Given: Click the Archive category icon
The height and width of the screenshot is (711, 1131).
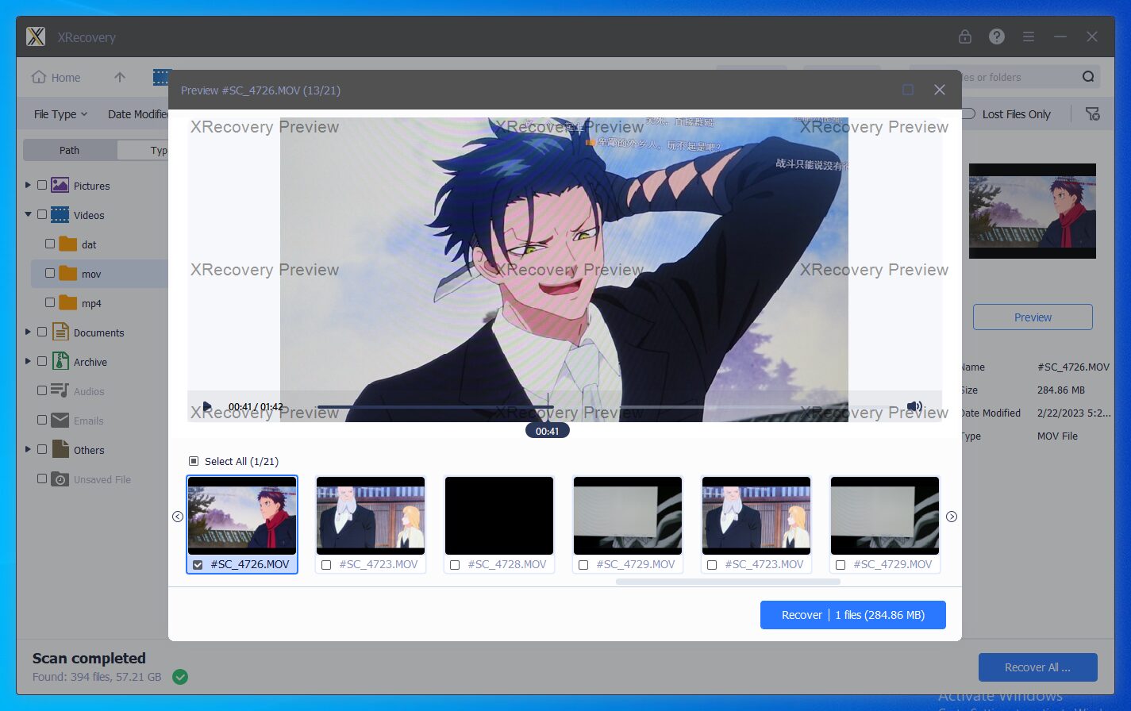Looking at the screenshot, I should [x=60, y=361].
